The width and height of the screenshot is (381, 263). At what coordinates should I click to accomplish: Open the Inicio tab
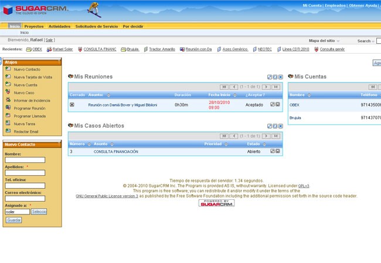pos(15,26)
